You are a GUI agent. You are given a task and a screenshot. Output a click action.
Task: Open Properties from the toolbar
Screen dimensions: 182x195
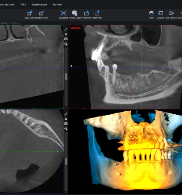(86, 13)
